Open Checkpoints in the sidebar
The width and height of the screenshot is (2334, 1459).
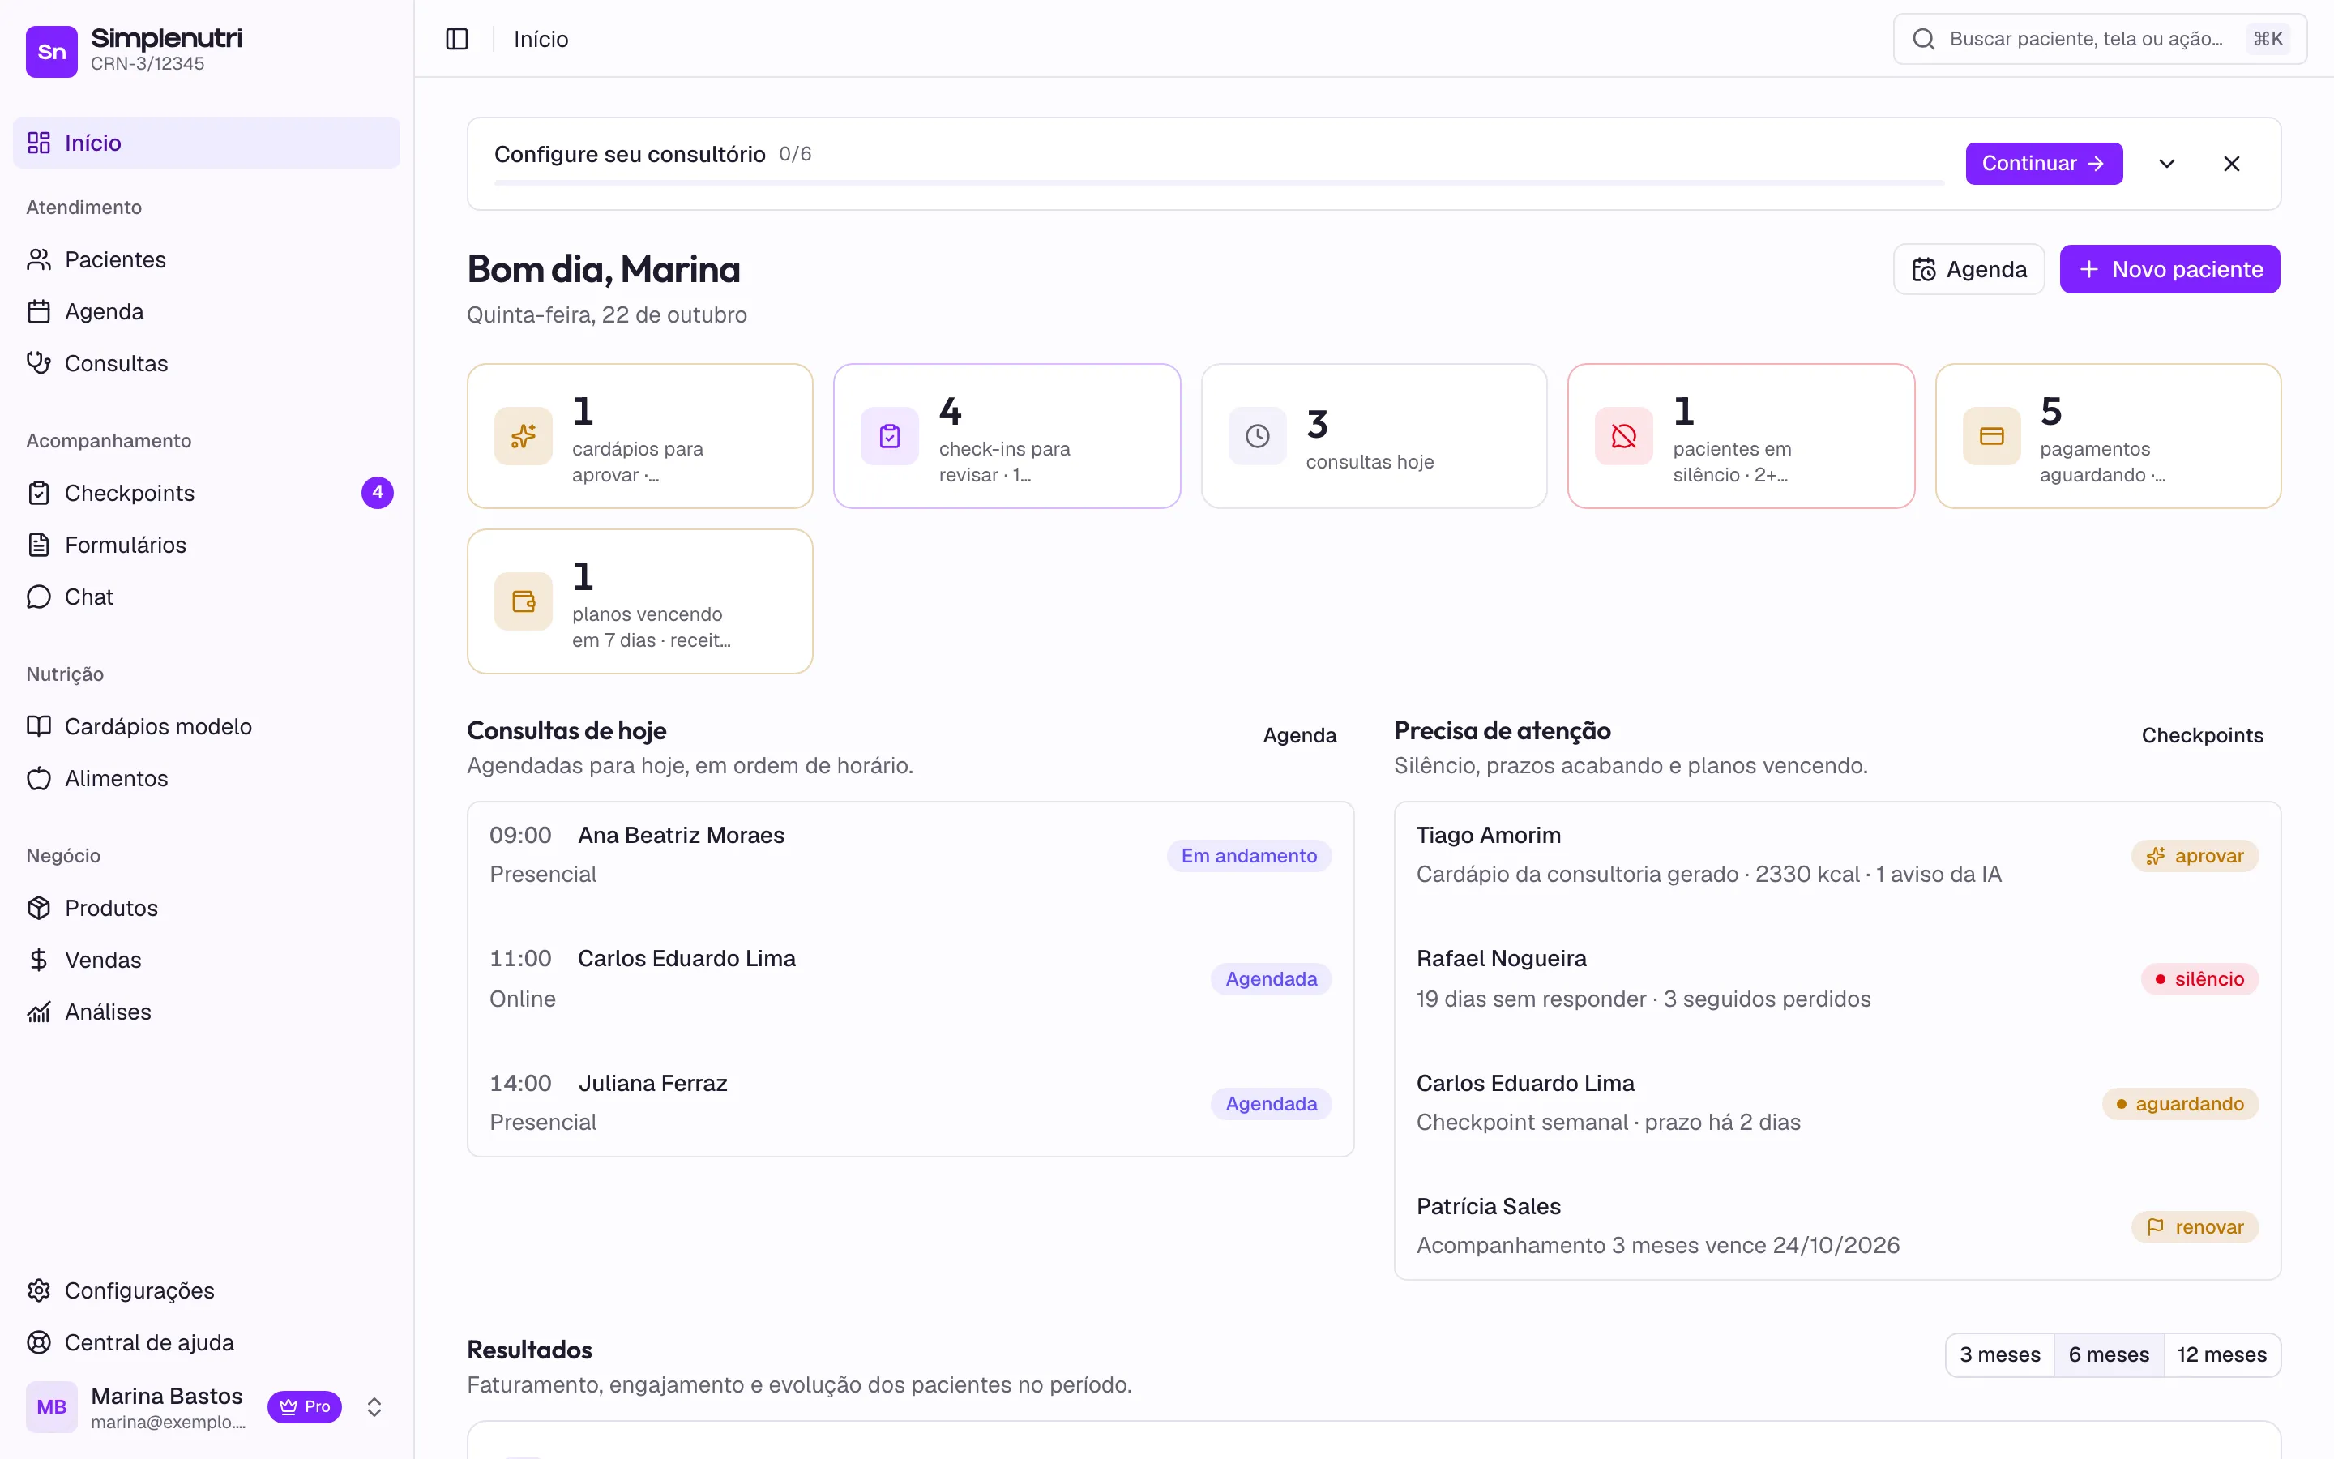click(x=207, y=493)
